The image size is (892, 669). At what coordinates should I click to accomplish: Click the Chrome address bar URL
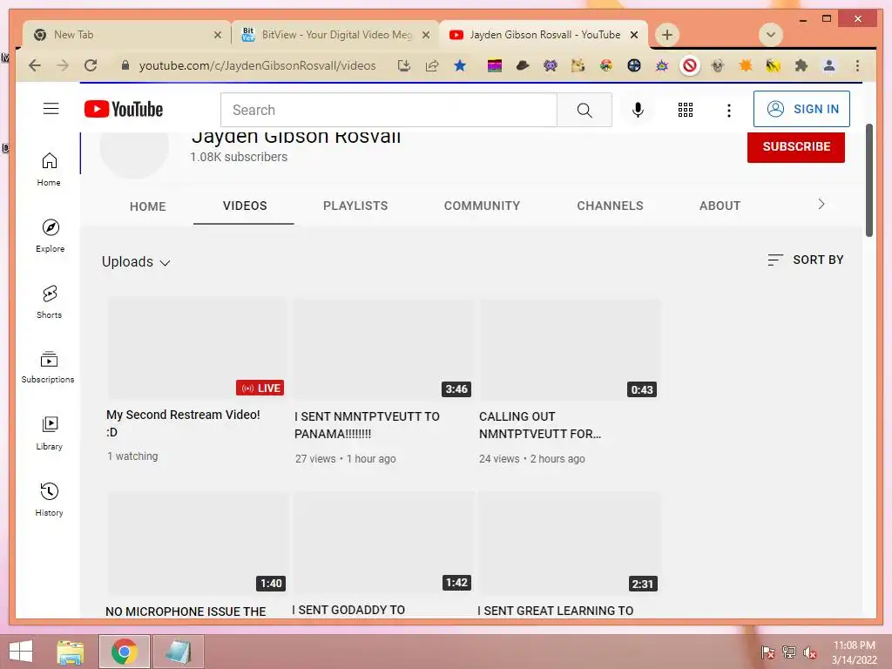(257, 65)
